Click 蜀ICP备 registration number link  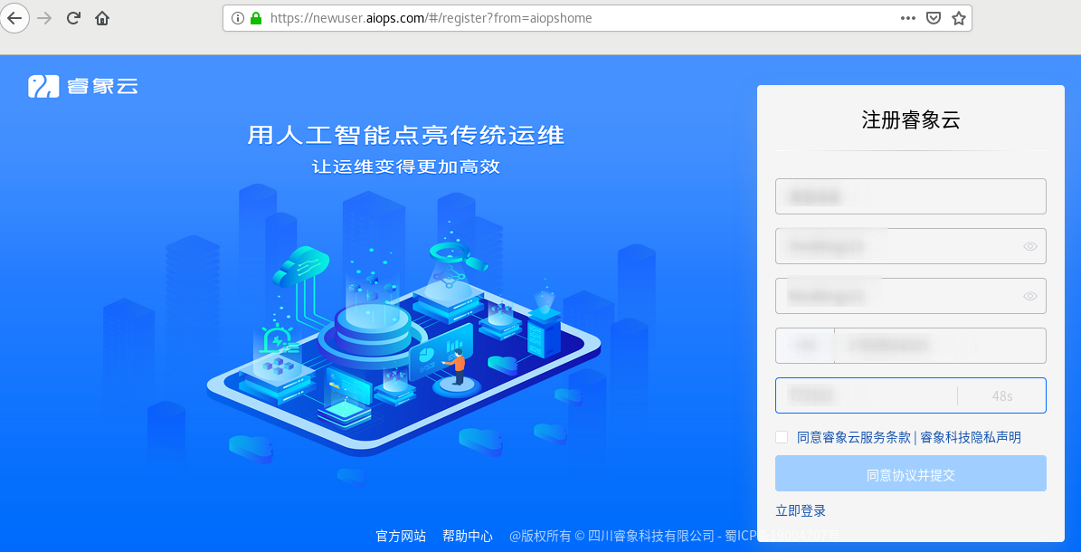[782, 536]
